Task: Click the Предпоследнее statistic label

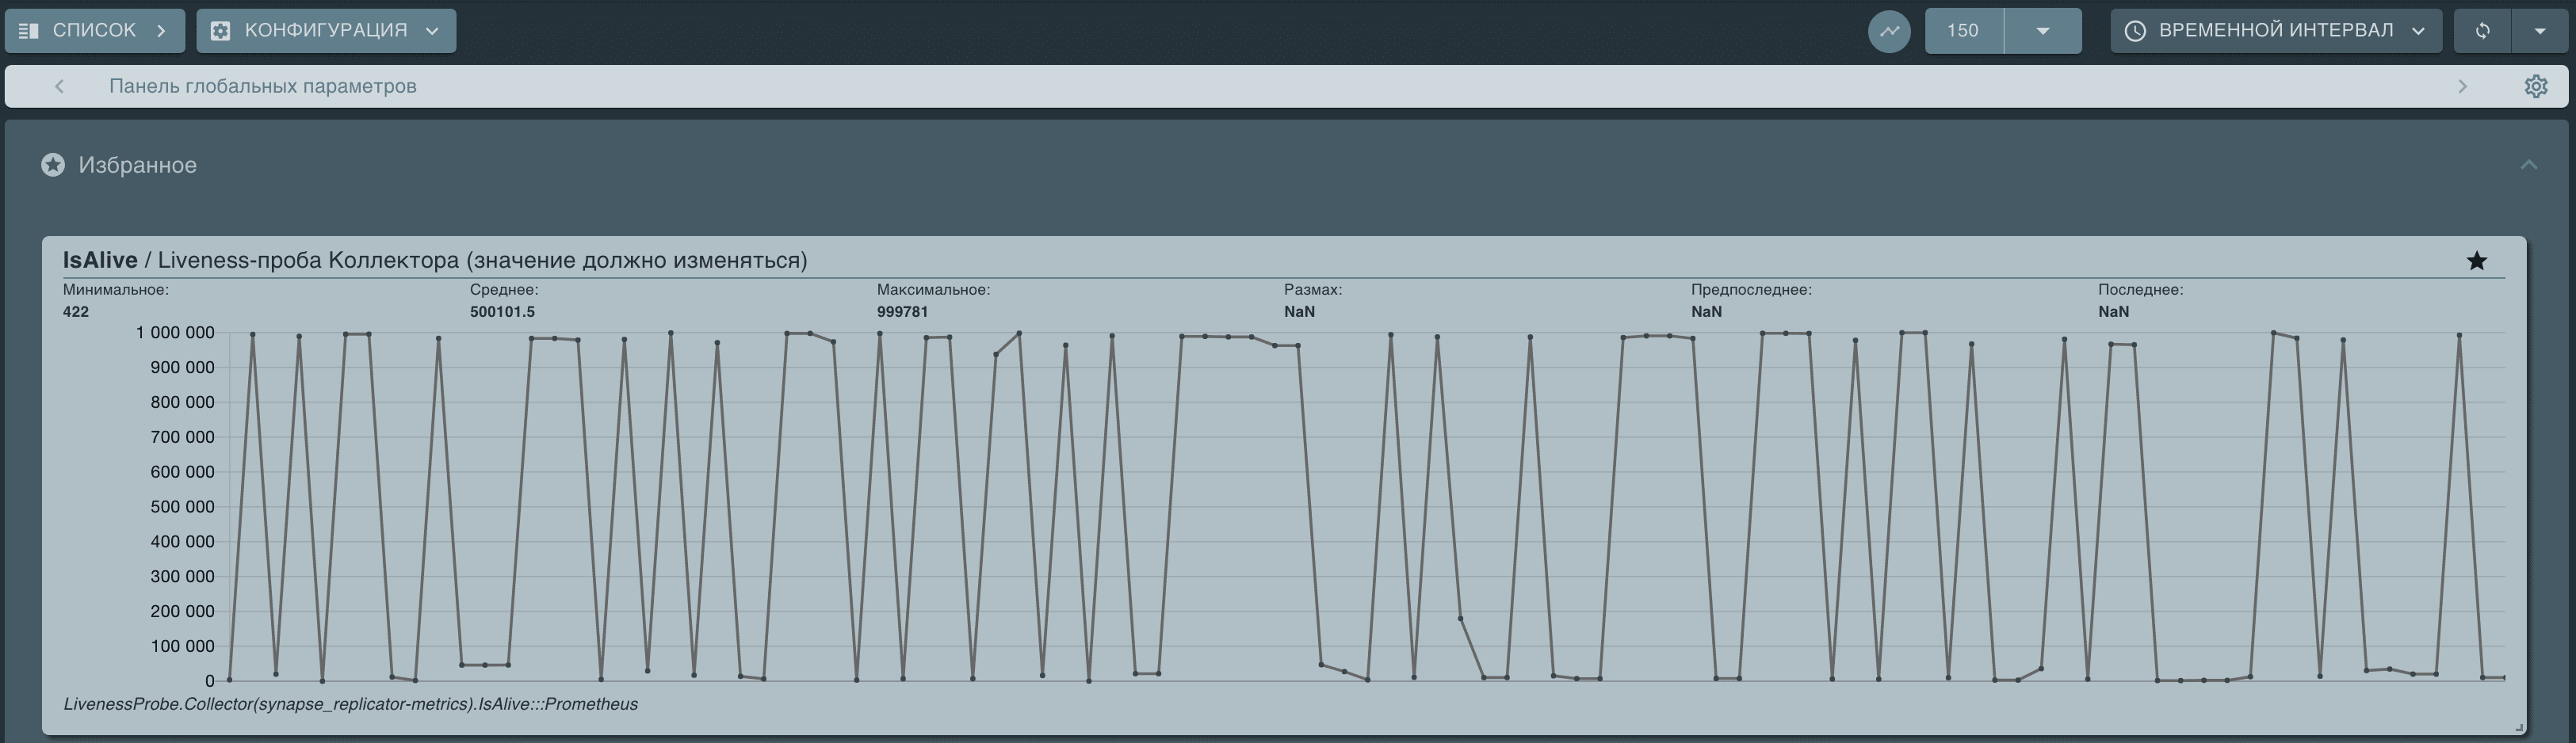Action: 1751,290
